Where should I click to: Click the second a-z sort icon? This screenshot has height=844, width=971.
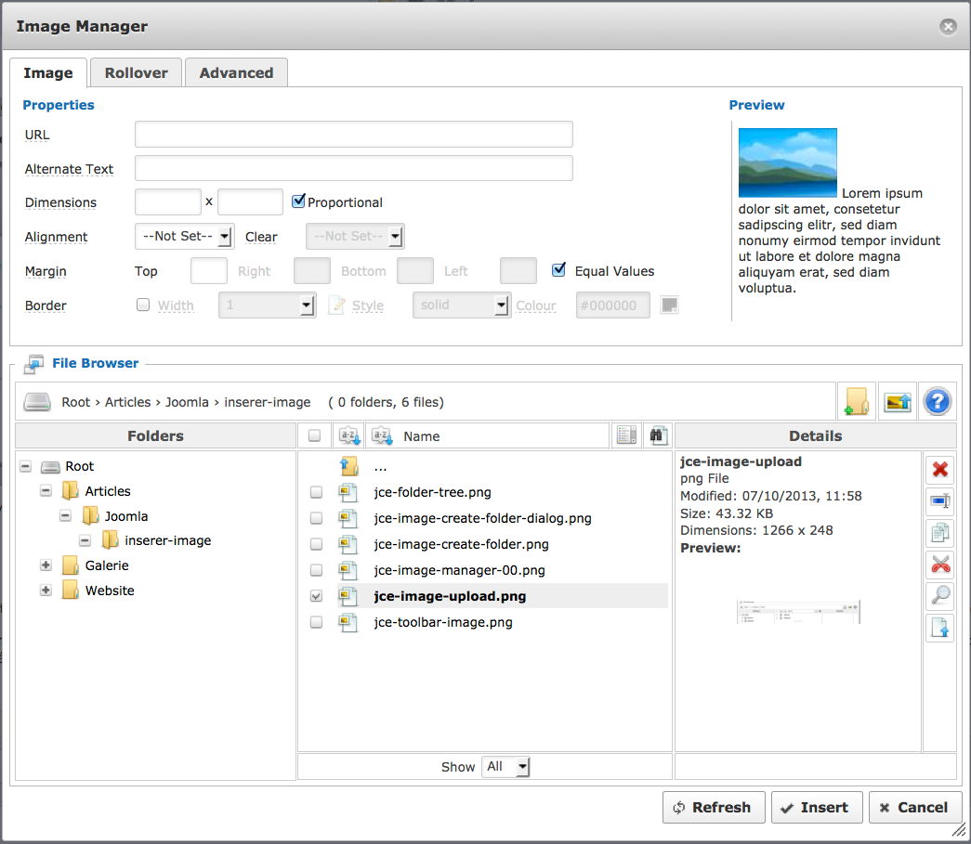382,435
